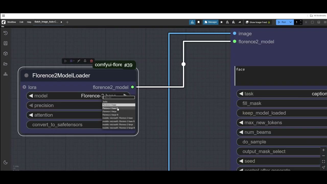The width and height of the screenshot is (327, 184).
Task: Collapse Florence2ModelLoader via title dot
Action: pos(26,75)
